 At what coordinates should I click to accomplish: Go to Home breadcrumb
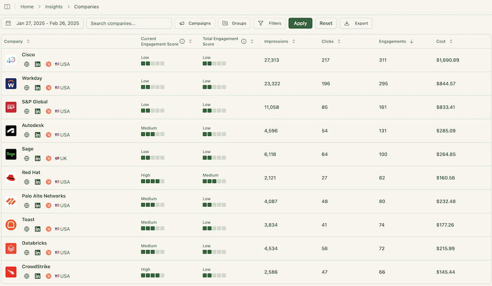(x=27, y=7)
